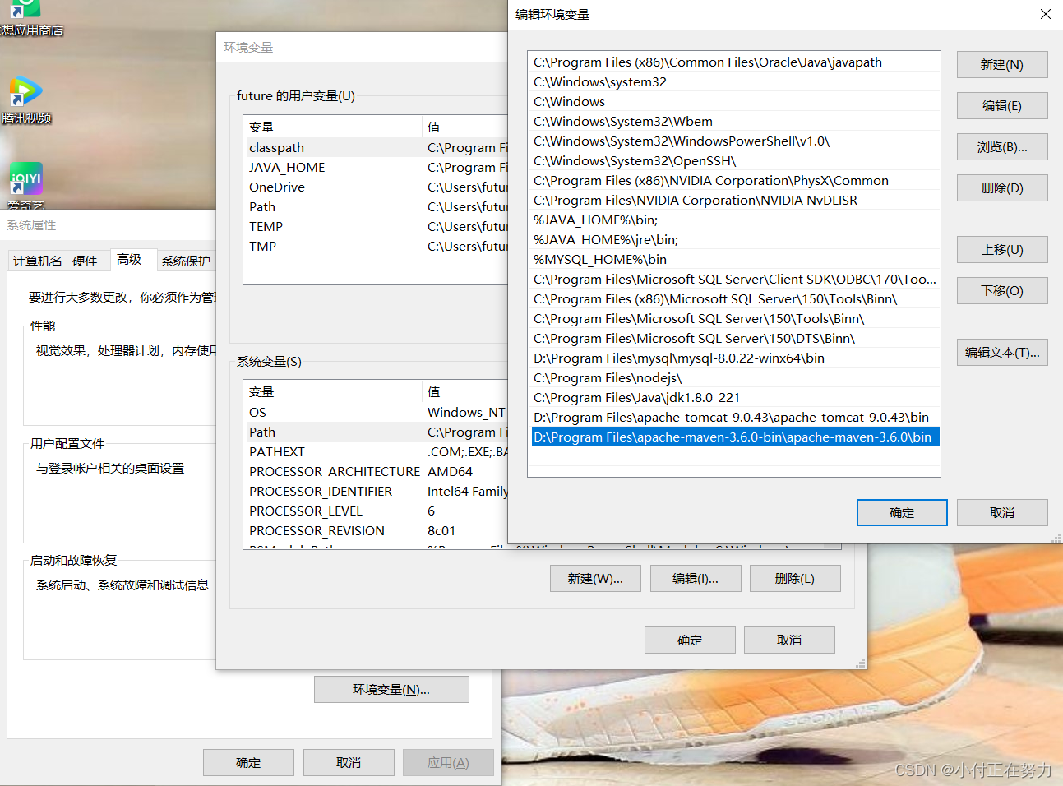
Task: Confirm with 确定 in 编辑环境变量 dialog
Action: 902,513
